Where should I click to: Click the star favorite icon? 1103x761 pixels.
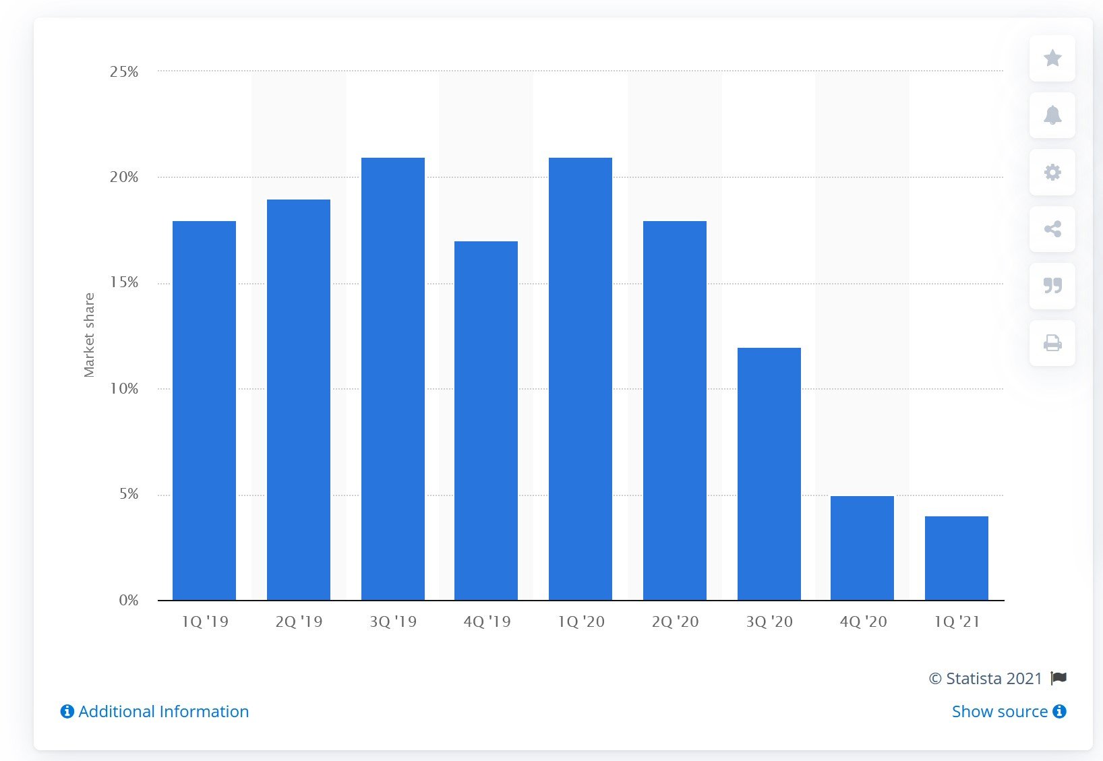click(1052, 59)
